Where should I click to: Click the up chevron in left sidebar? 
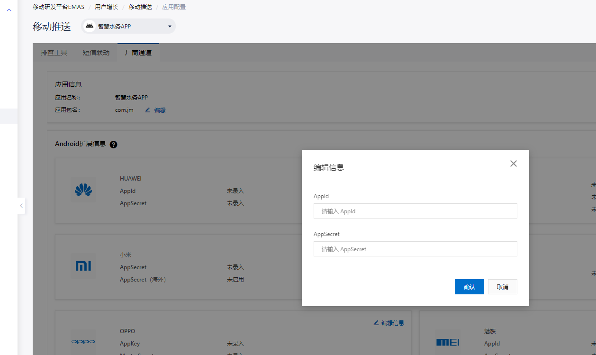9,9
